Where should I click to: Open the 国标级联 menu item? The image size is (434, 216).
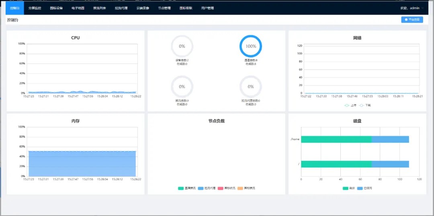(x=186, y=8)
